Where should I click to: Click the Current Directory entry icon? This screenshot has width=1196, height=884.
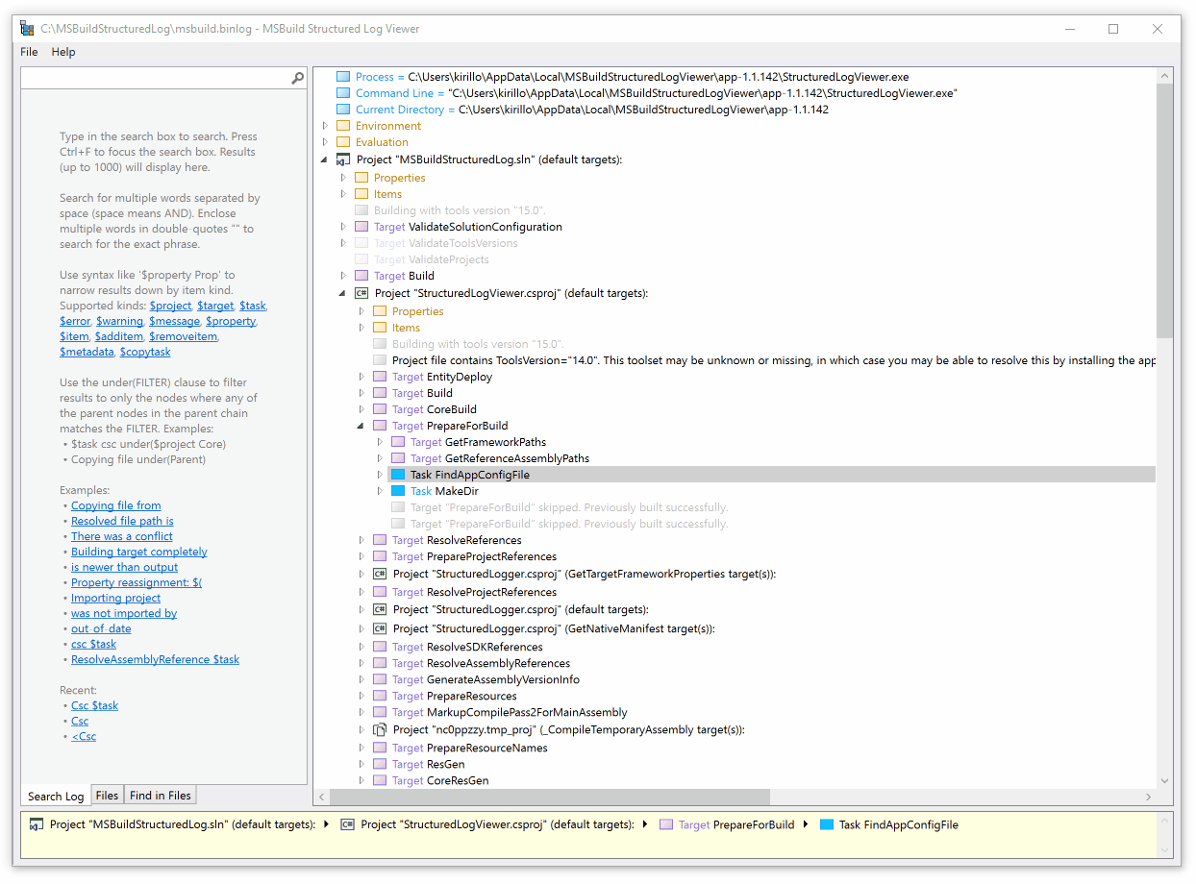coord(343,110)
